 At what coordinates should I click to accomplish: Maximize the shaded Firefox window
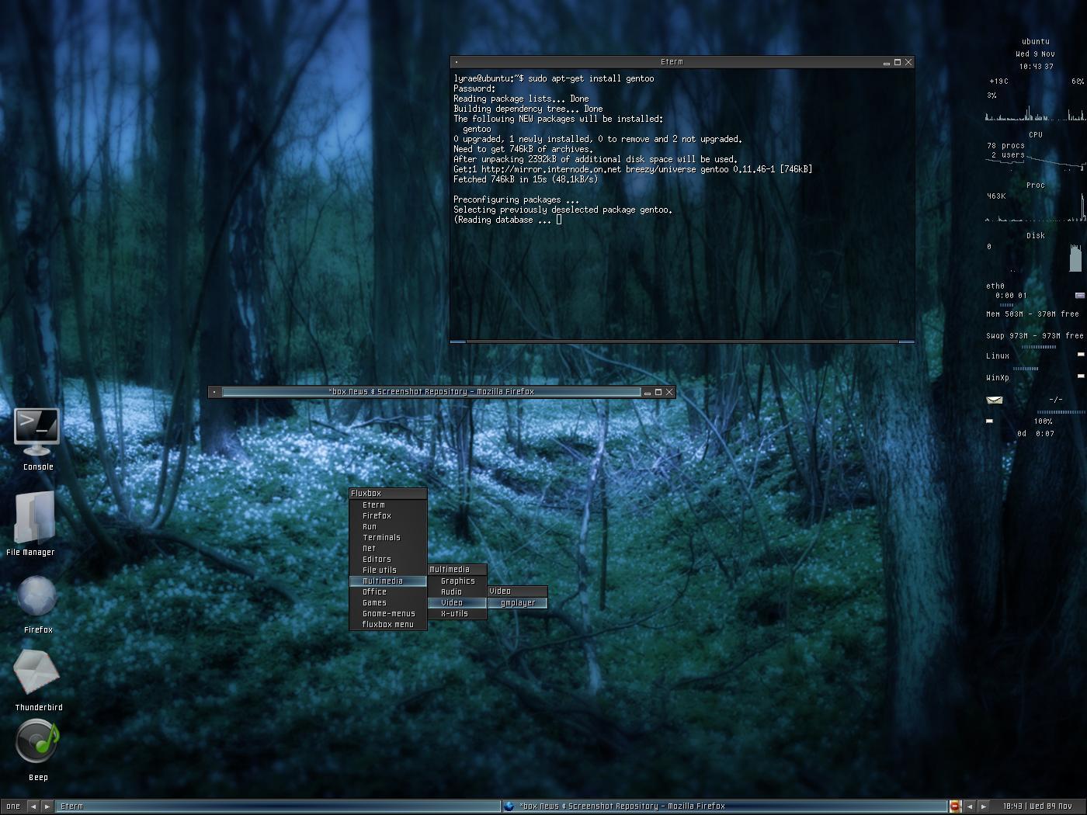pyautogui.click(x=658, y=392)
